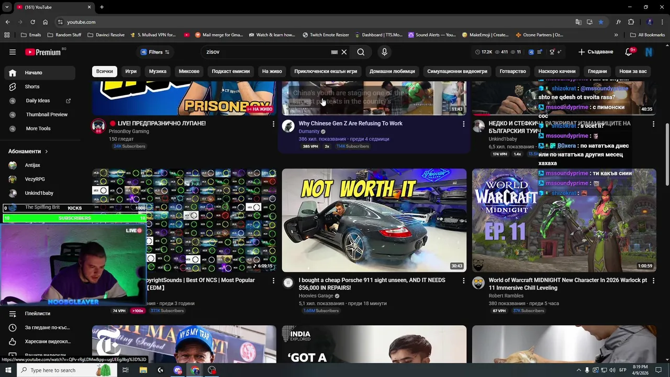The image size is (670, 377).
Task: Open Task View on the taskbar
Action: coord(126,370)
